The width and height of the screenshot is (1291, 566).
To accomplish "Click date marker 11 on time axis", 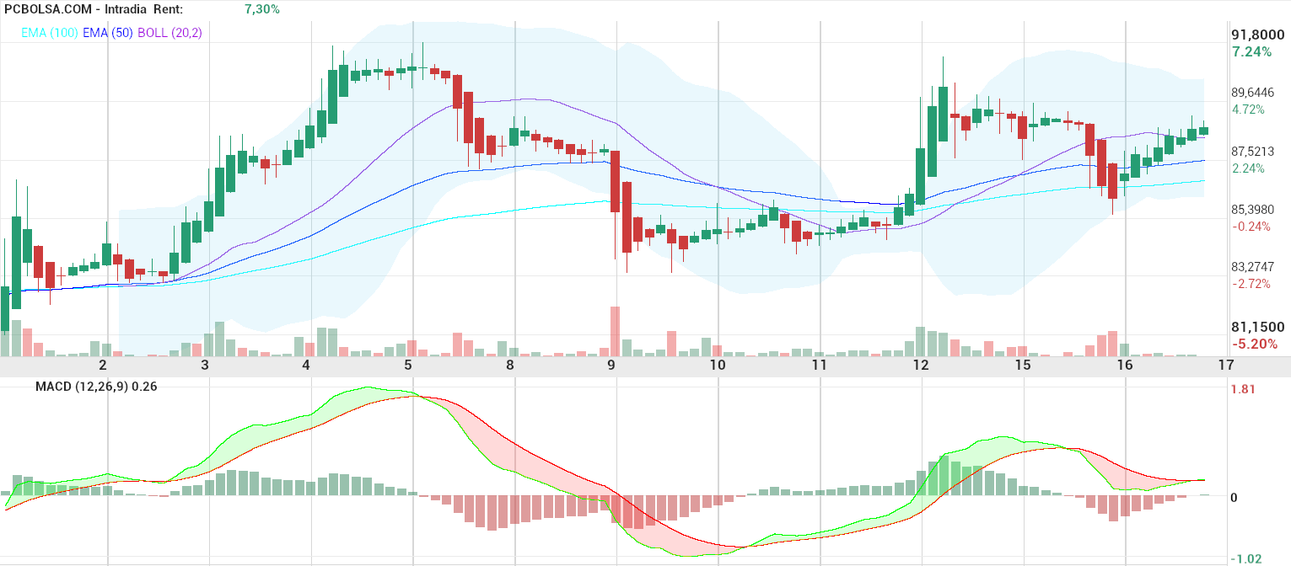I will 820,366.
